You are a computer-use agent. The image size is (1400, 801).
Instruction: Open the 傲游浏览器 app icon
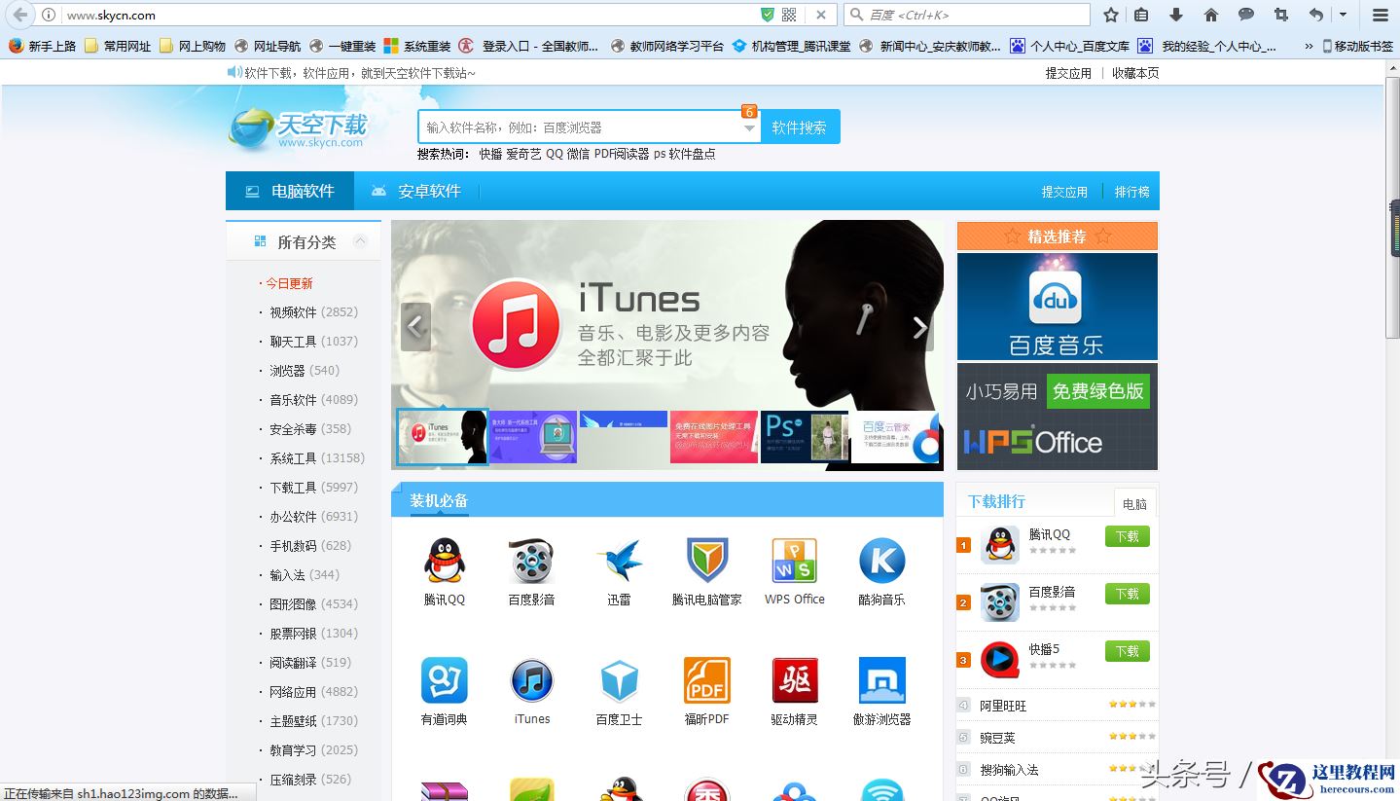click(x=882, y=680)
